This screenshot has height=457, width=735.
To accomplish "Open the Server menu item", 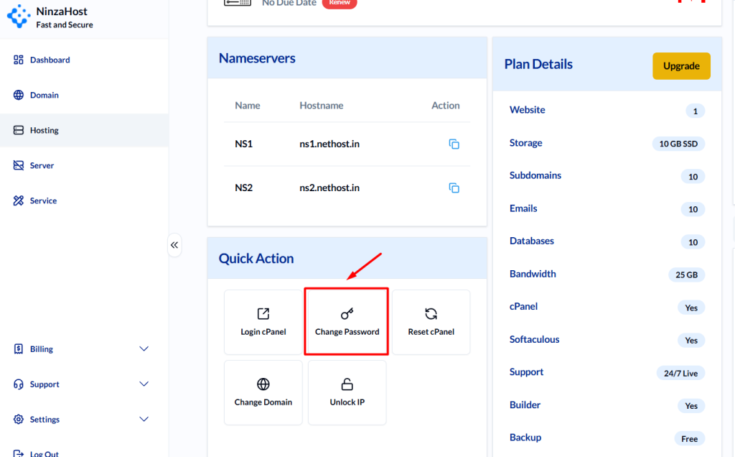I will point(85,165).
